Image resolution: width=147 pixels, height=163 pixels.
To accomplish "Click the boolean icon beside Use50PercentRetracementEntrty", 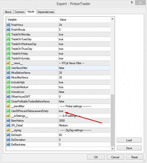I will click(x=8, y=111).
